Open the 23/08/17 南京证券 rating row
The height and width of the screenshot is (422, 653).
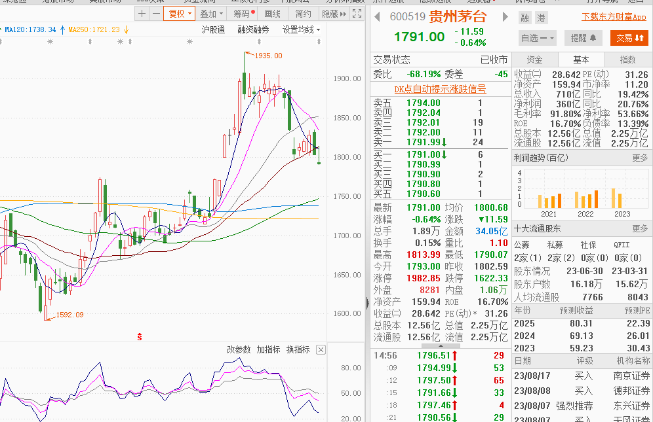(582, 376)
